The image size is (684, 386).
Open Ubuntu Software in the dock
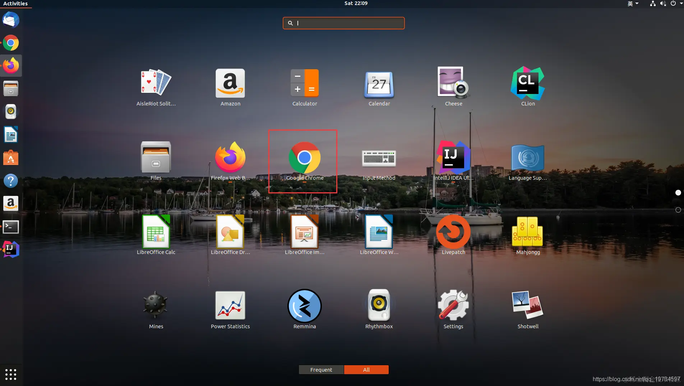click(x=11, y=157)
